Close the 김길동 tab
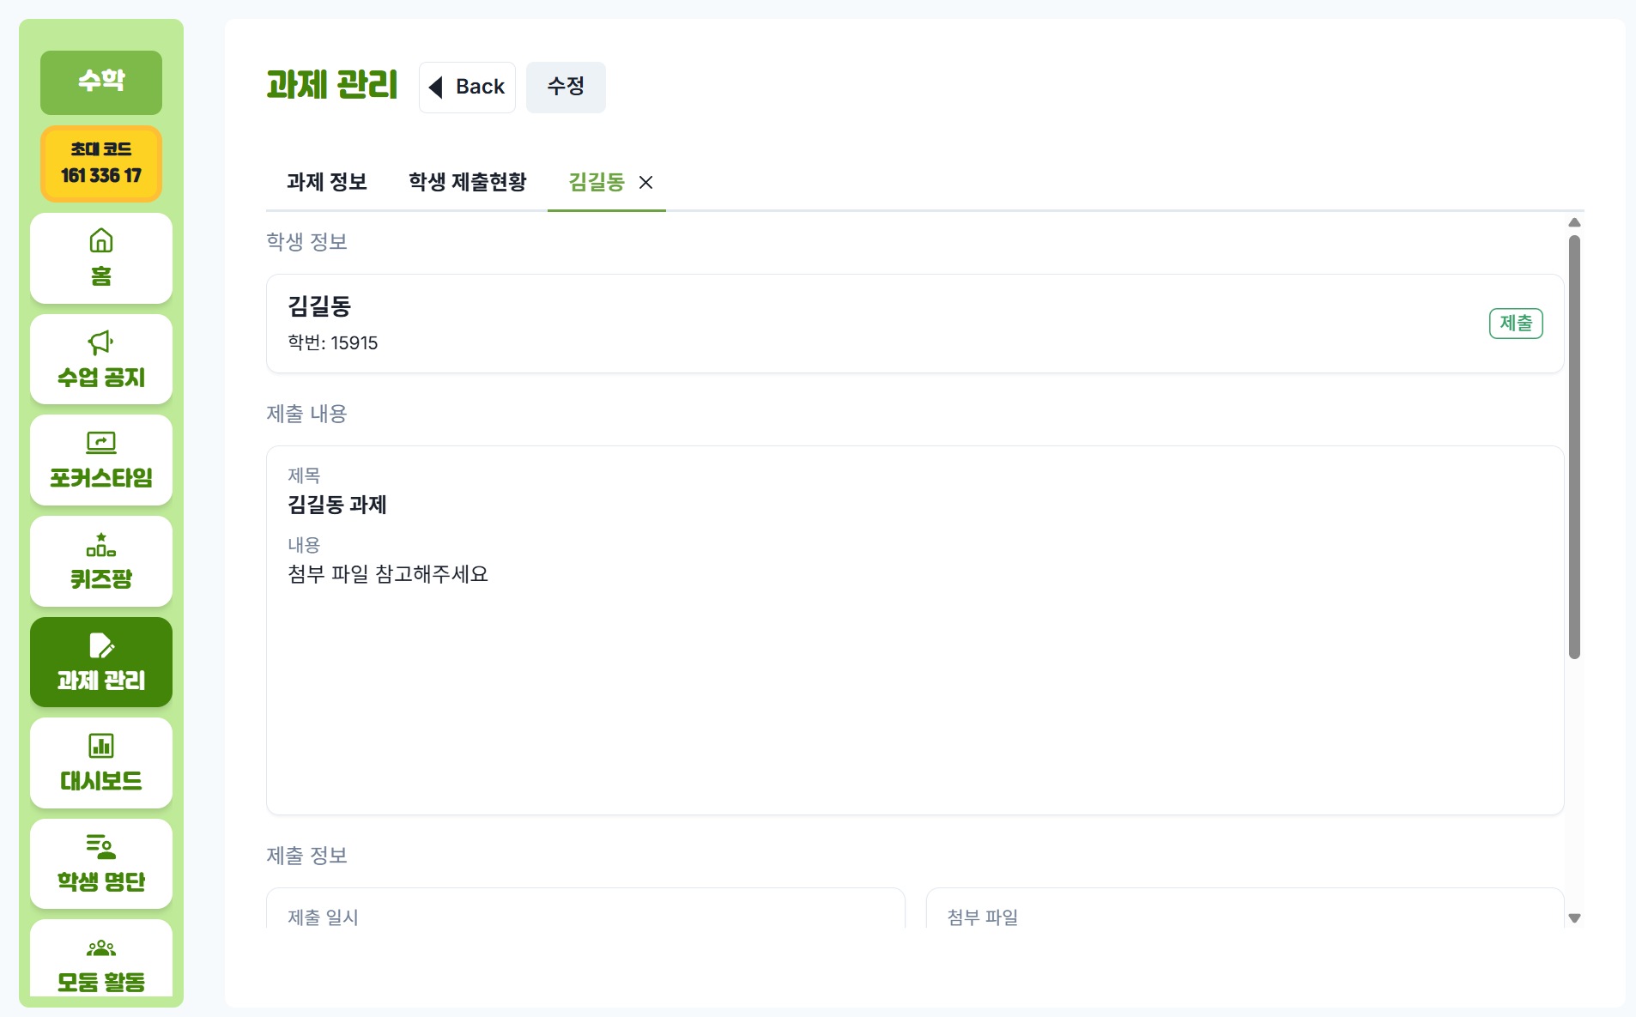 (x=646, y=183)
